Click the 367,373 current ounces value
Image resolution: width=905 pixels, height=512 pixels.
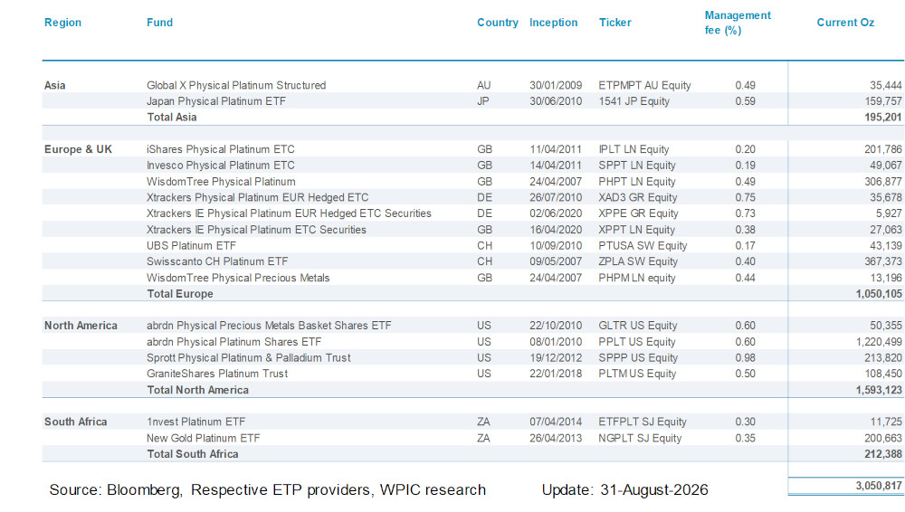(x=882, y=261)
